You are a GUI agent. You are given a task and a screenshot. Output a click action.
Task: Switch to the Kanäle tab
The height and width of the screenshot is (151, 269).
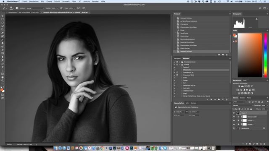pos(242,98)
